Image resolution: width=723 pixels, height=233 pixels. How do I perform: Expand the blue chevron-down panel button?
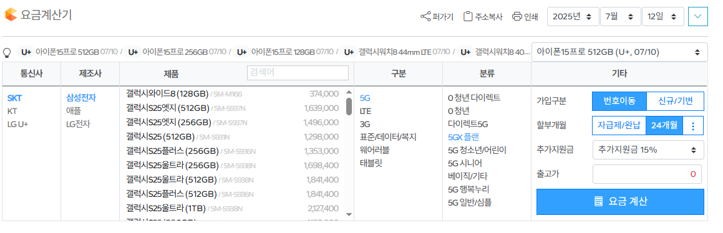click(697, 17)
